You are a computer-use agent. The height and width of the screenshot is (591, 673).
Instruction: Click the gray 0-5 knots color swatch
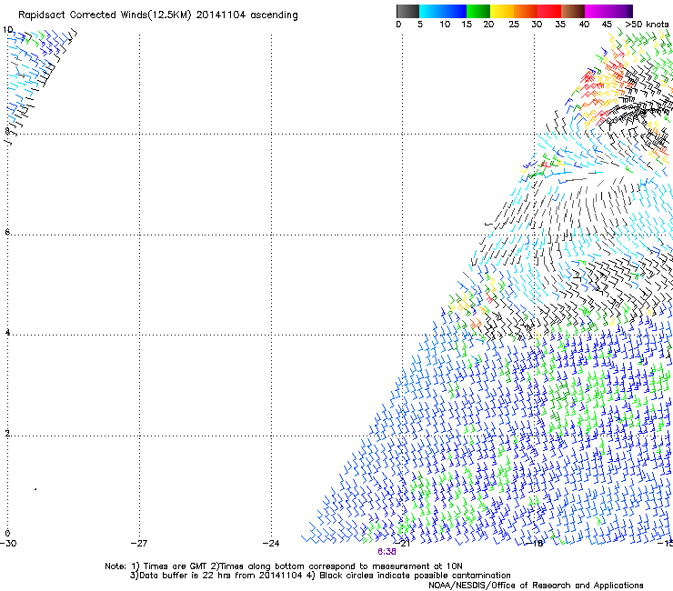pyautogui.click(x=407, y=11)
